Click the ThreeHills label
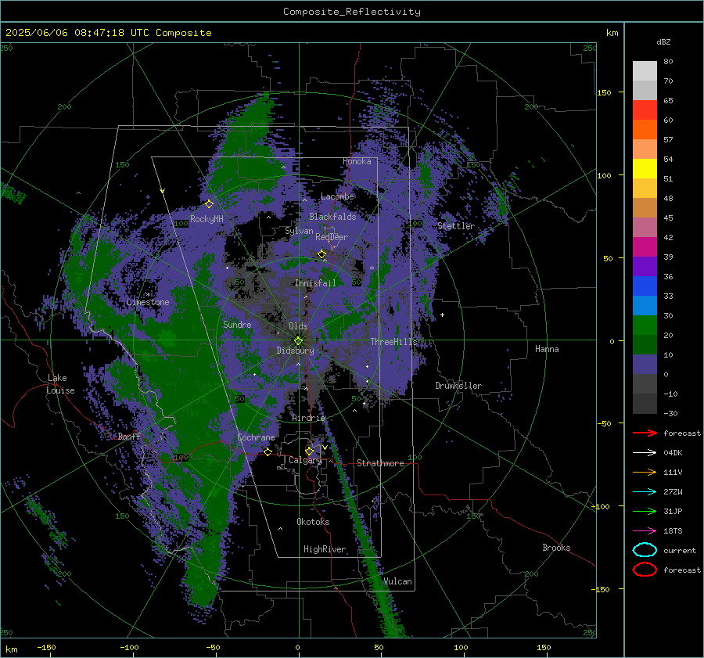This screenshot has width=704, height=658. [393, 342]
